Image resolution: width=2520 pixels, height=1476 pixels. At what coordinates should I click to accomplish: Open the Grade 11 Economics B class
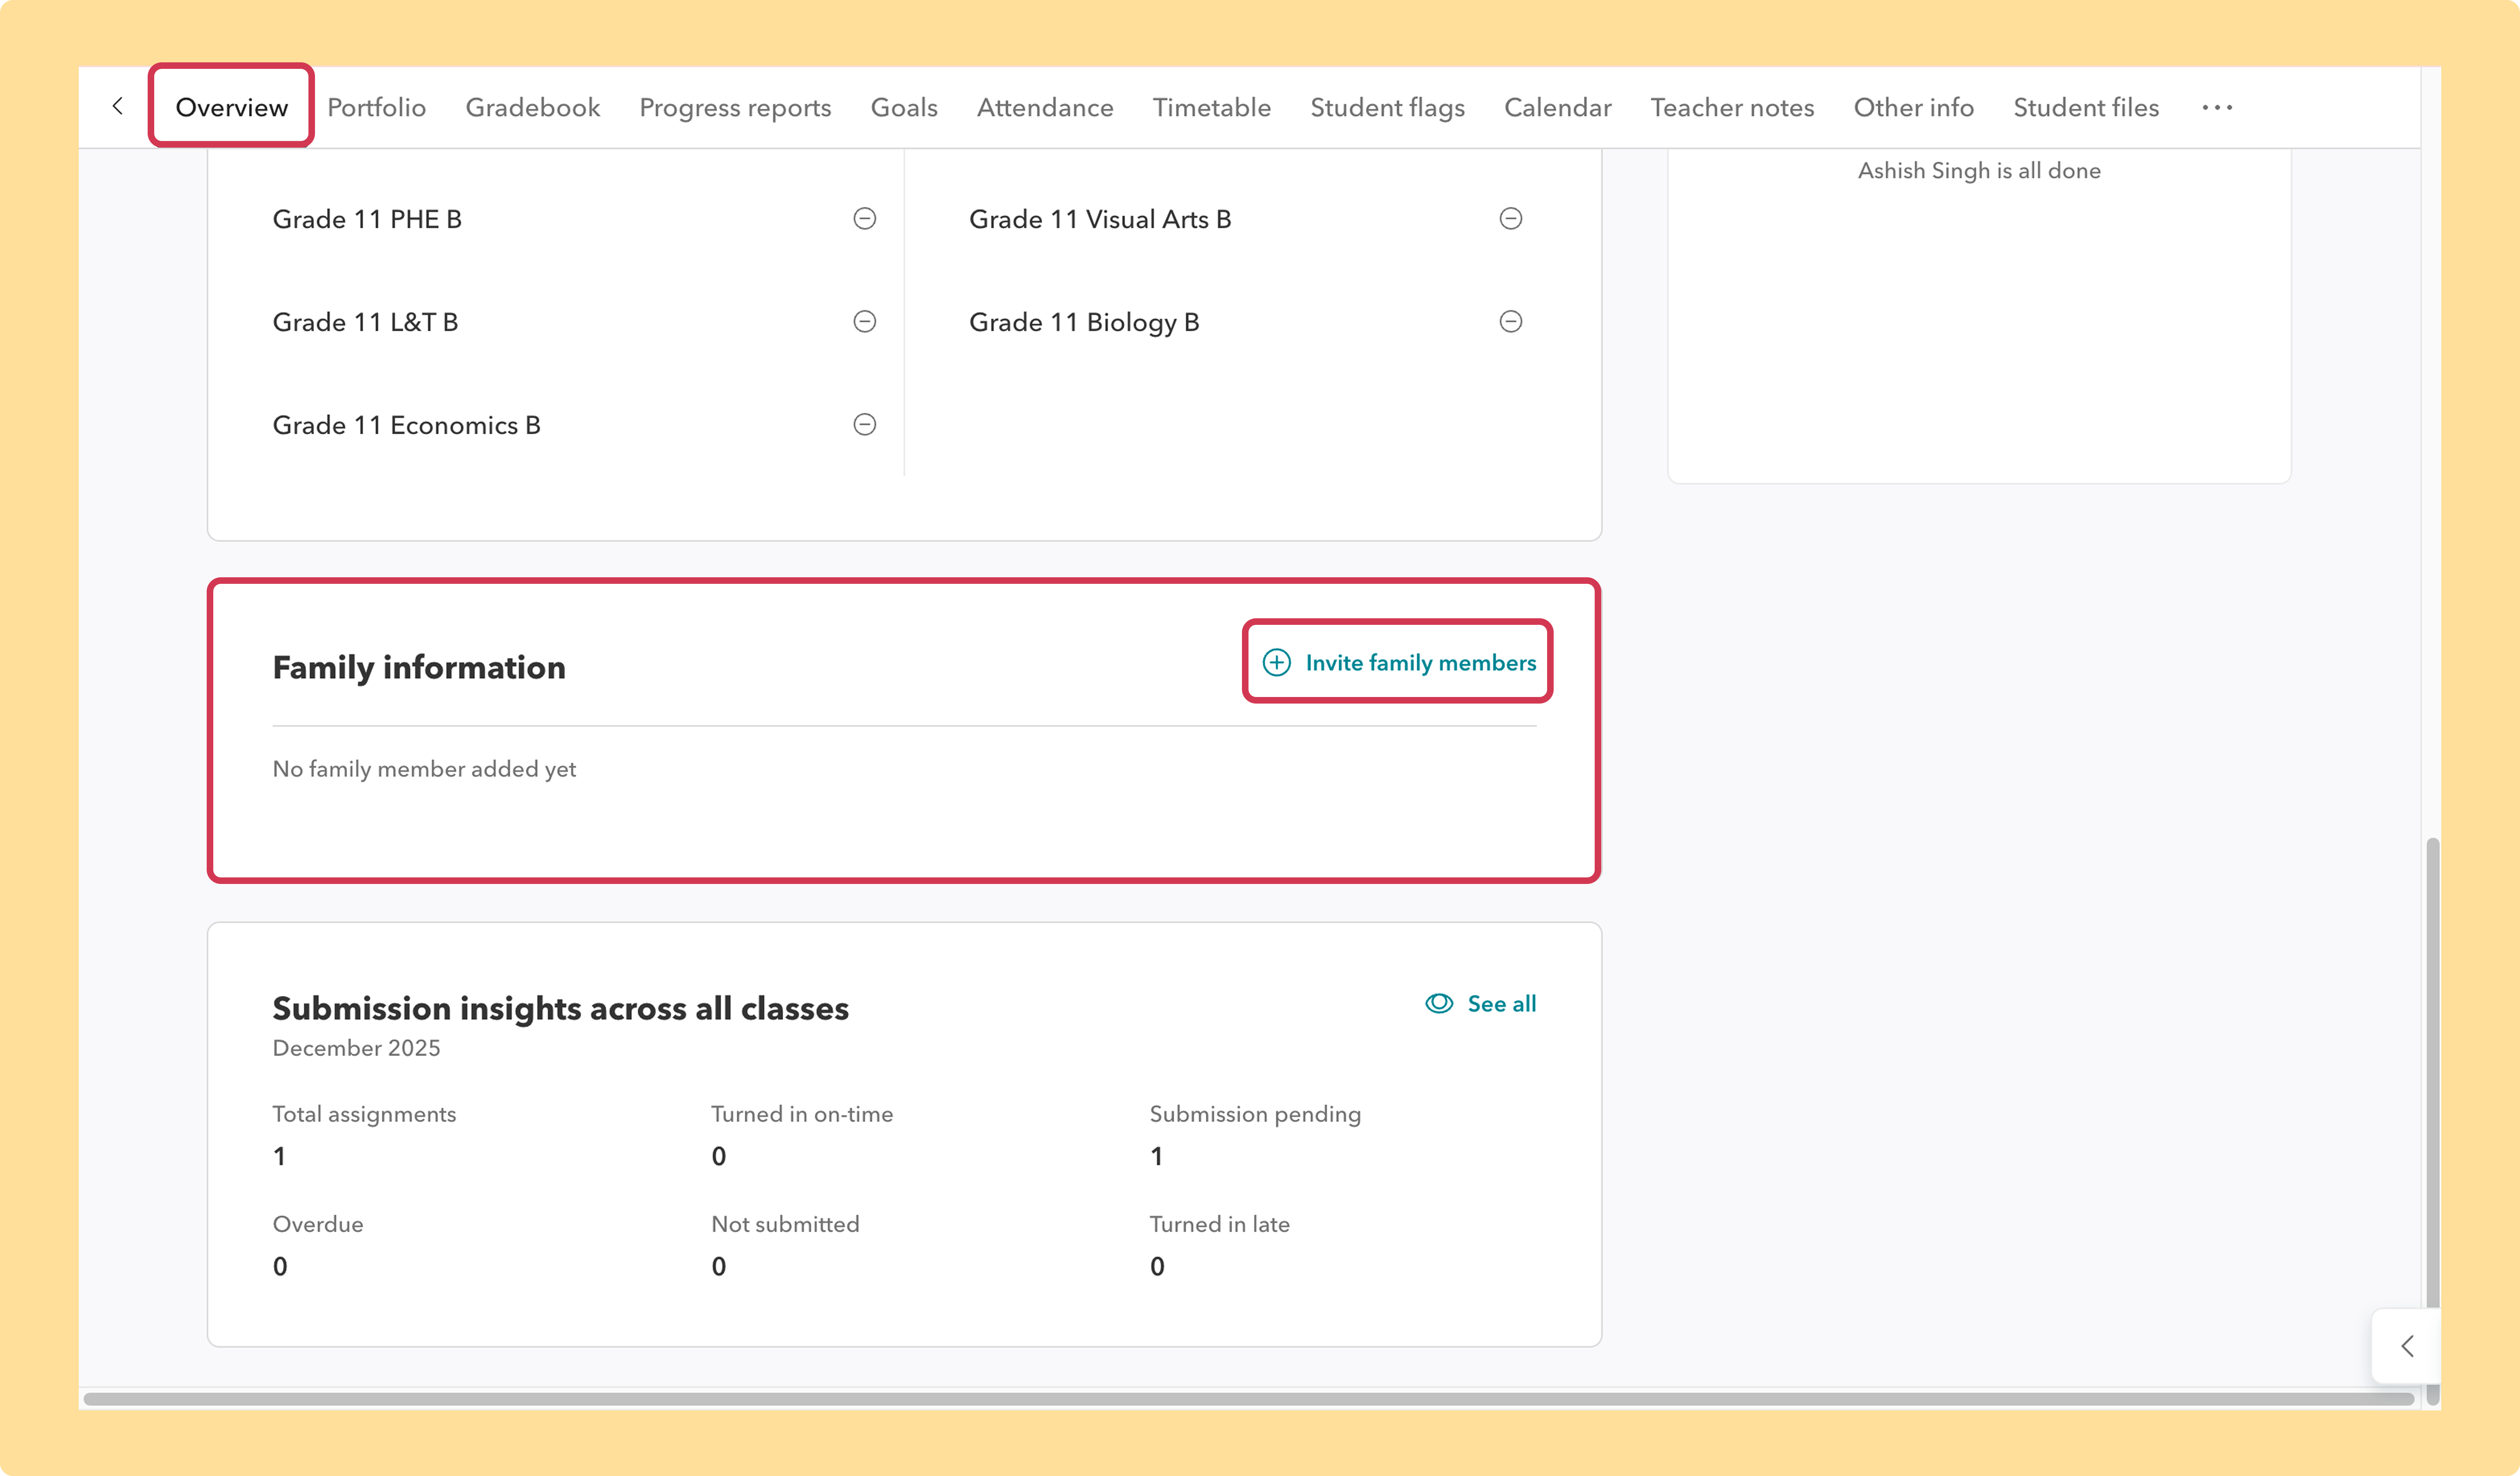[406, 425]
